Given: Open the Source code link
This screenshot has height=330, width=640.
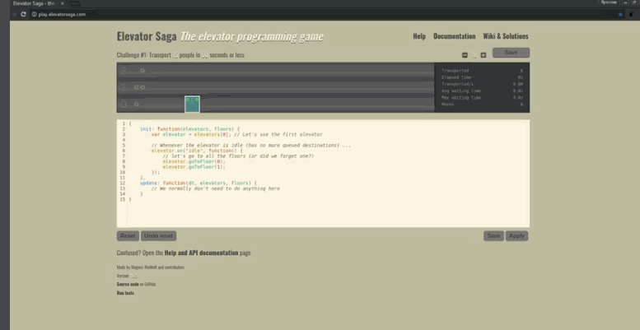Looking at the screenshot, I should pyautogui.click(x=128, y=284).
